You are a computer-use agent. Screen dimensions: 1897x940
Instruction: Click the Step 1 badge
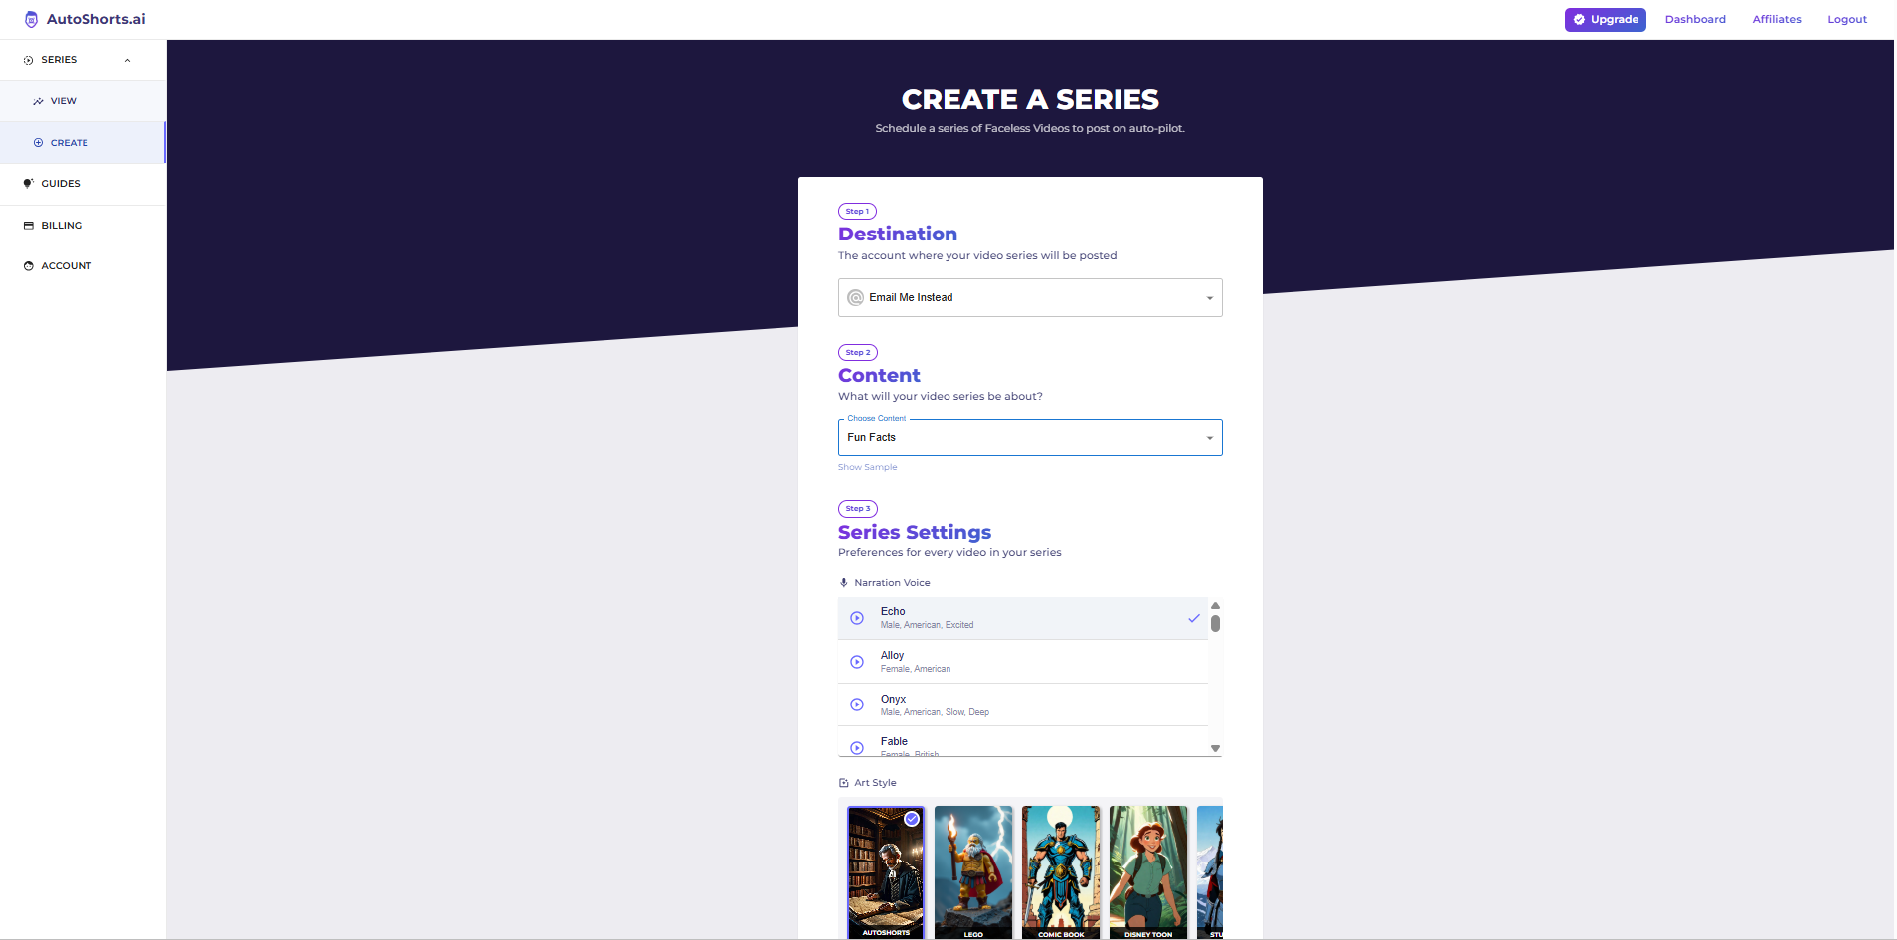(x=857, y=212)
